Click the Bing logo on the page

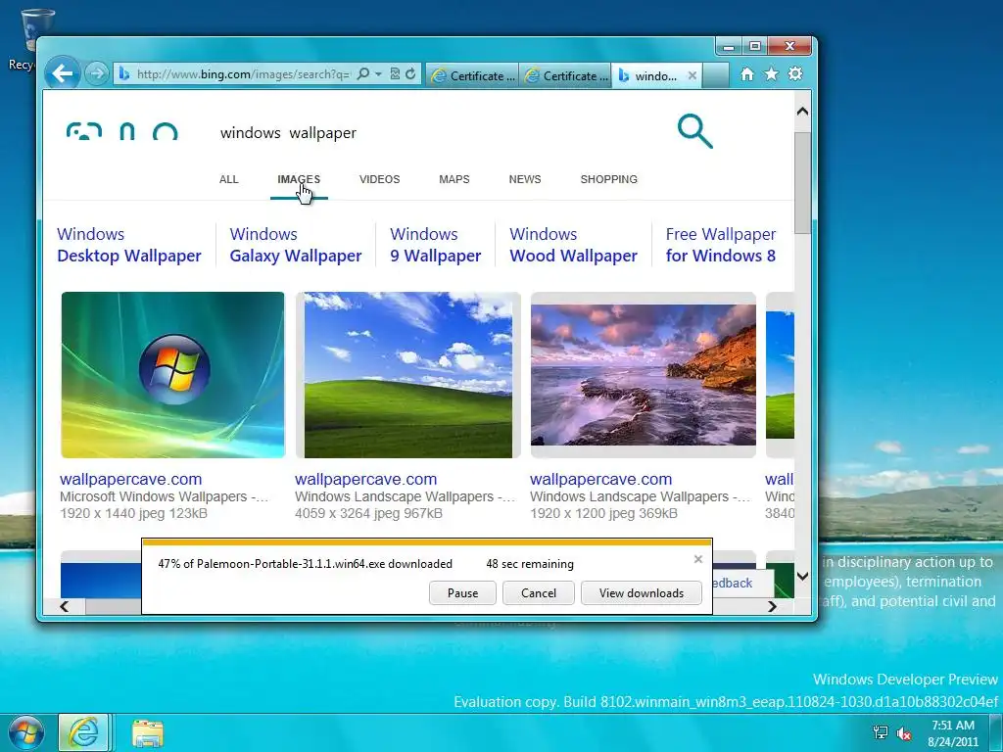122,132
